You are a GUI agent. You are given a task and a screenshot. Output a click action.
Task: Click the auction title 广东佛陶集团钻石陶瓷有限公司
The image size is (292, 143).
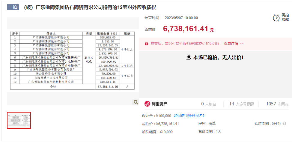coord(90,7)
